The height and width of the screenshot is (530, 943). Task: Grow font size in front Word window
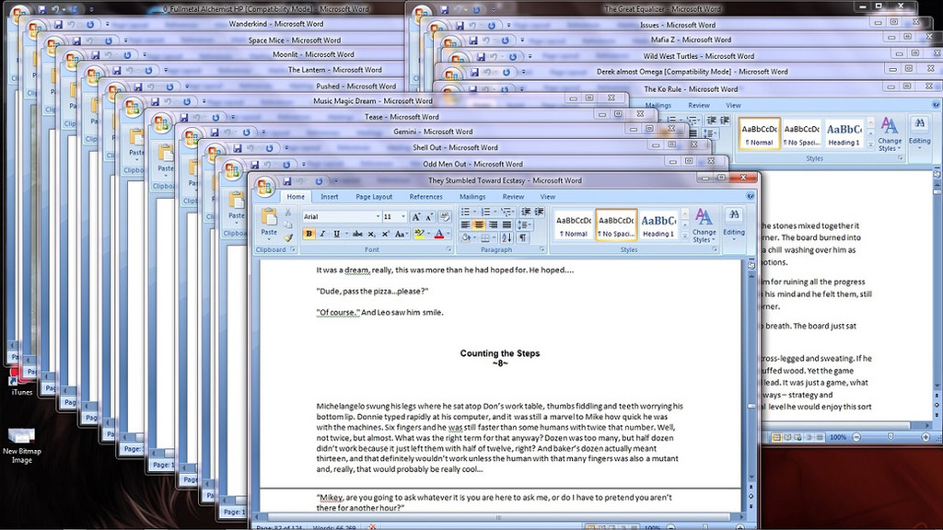click(x=416, y=216)
